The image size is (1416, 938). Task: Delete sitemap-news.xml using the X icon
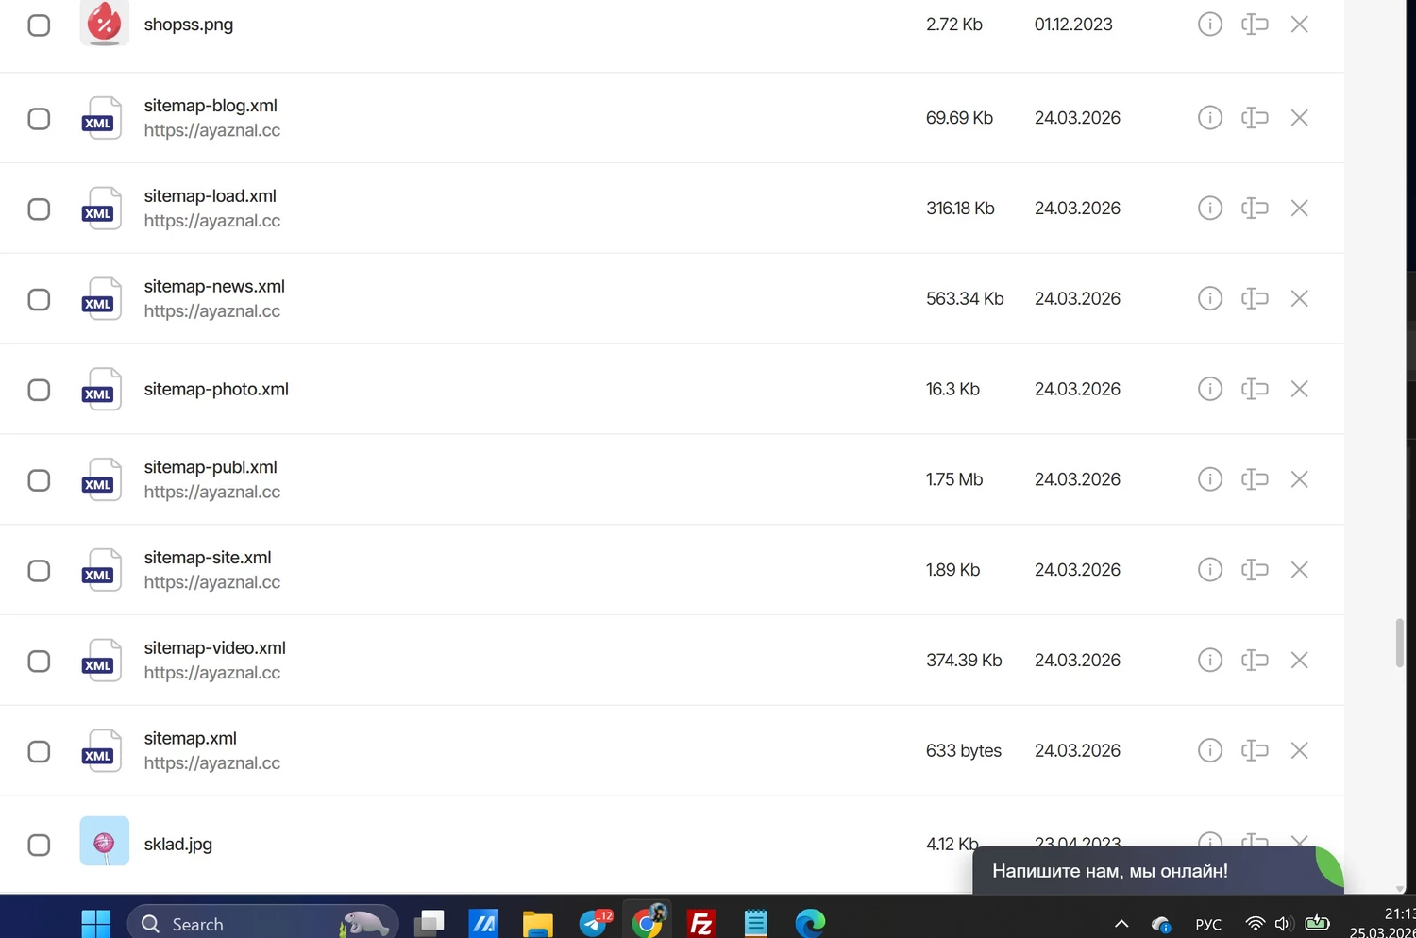[1299, 299]
